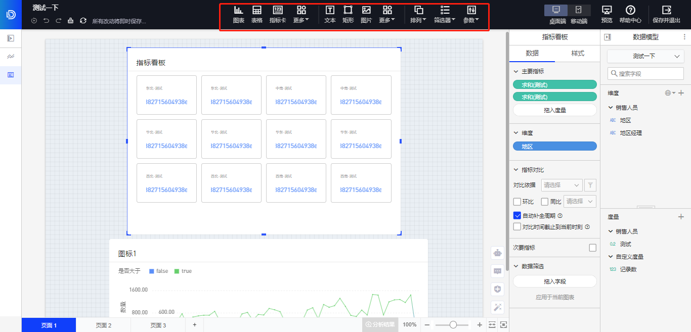Tick the 次要指标 checkbox
Image resolution: width=691 pixels, height=332 pixels.
coord(593,248)
